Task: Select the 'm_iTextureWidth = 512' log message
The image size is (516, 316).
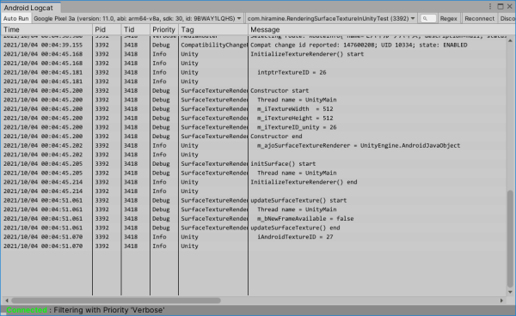Action: coord(295,109)
